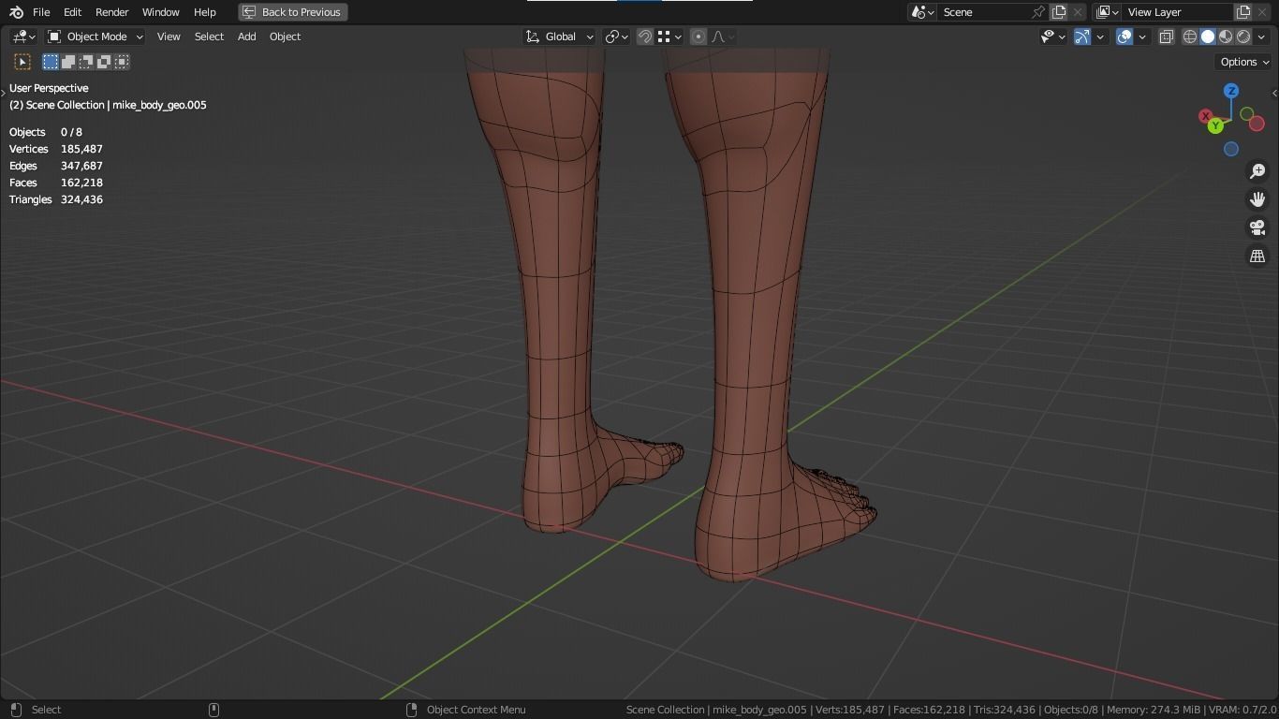The height and width of the screenshot is (719, 1279).
Task: Open the Edit menu
Action: (x=72, y=12)
